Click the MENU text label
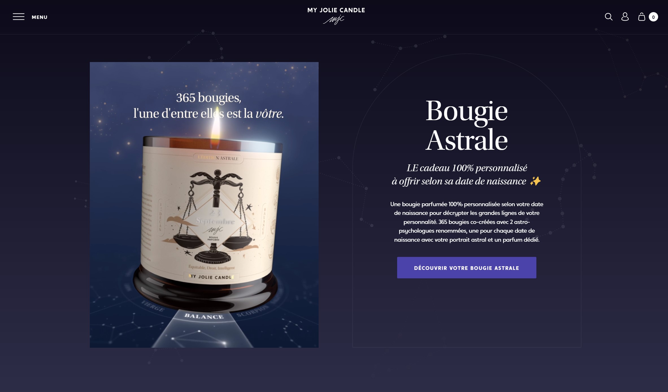668x392 pixels. [40, 17]
